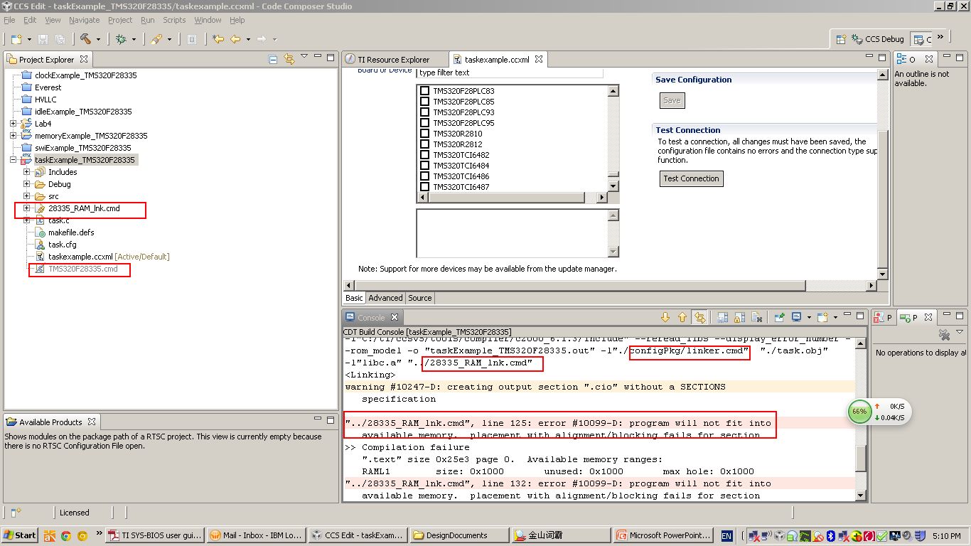Expand the Debug folder in tree

pyautogui.click(x=26, y=184)
